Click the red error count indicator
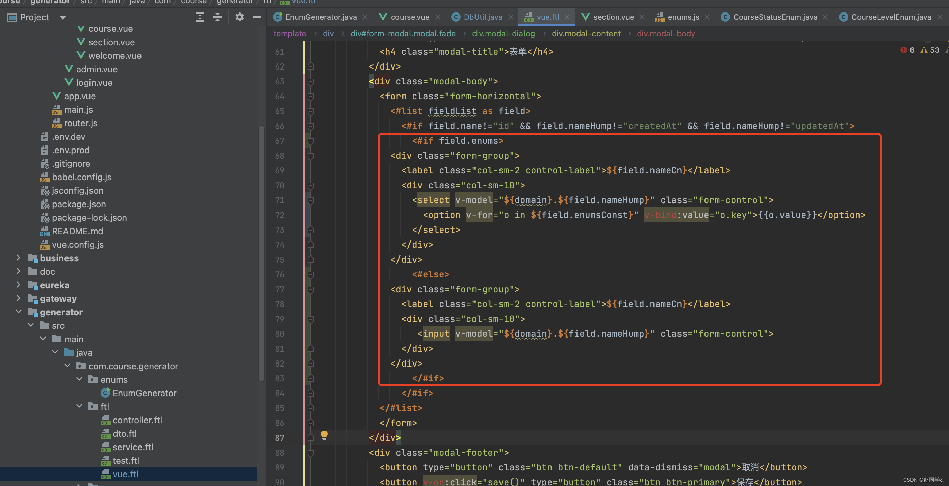 (907, 50)
